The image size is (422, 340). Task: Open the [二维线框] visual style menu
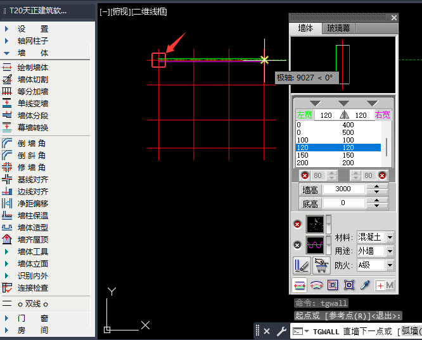[x=150, y=12]
